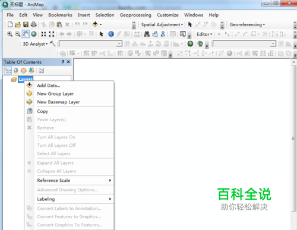Save the map with the Save icon
This screenshot has height=230, width=297.
(x=26, y=24)
